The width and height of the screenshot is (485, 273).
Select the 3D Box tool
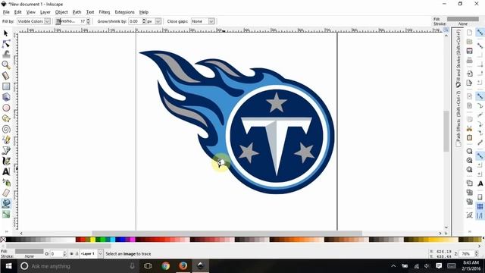tap(6, 97)
